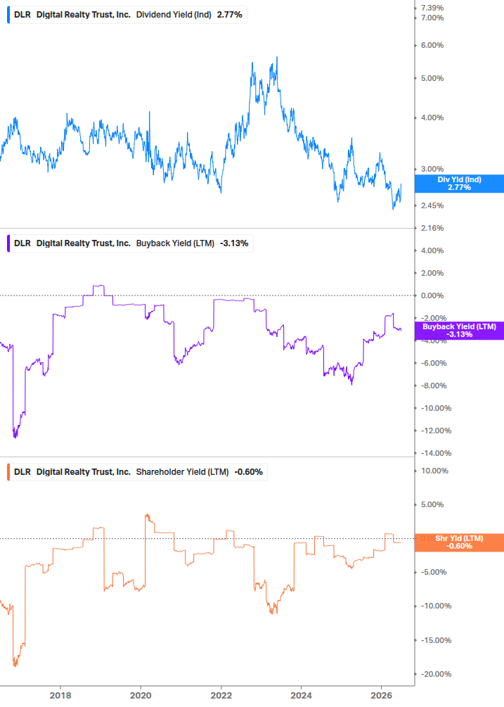
Task: Select the blue dividend yield color bar
Action: (x=8, y=15)
